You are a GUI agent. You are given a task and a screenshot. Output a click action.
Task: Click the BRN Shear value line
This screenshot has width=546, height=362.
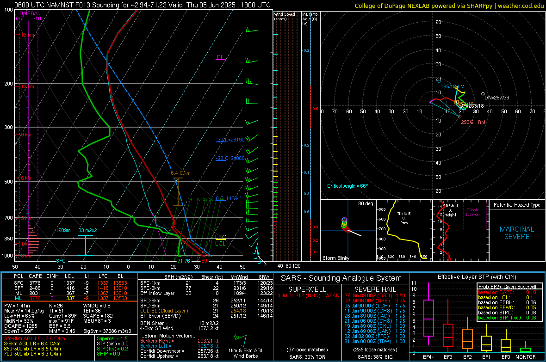(180, 323)
